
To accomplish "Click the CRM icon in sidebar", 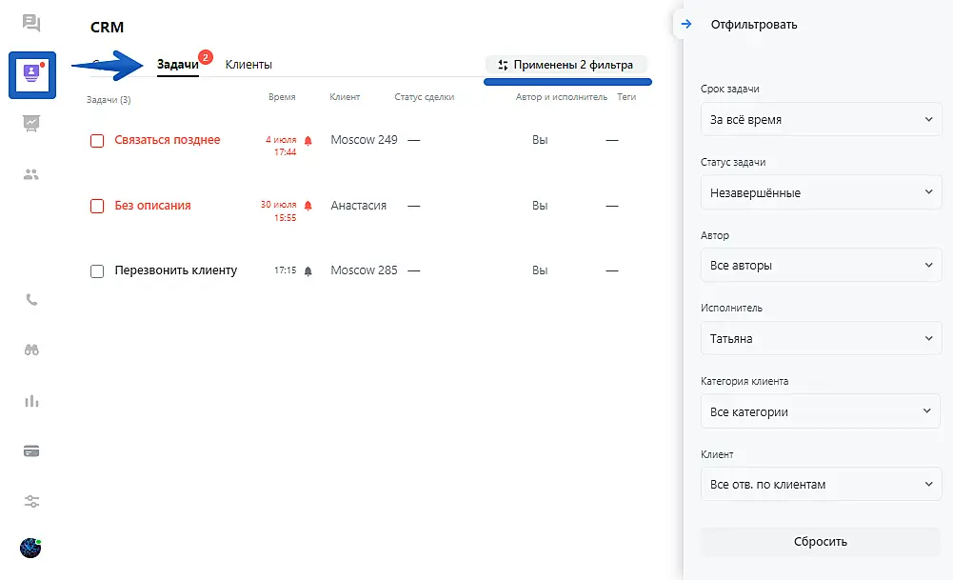I will click(32, 74).
